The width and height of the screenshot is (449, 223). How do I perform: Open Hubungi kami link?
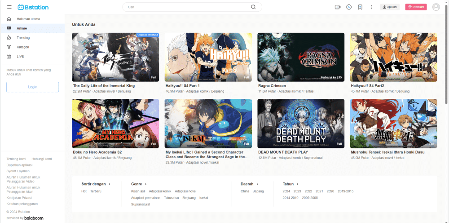click(42, 159)
